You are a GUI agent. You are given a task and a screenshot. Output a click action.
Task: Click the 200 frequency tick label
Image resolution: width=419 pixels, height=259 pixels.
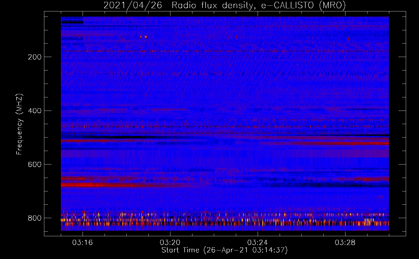point(34,57)
